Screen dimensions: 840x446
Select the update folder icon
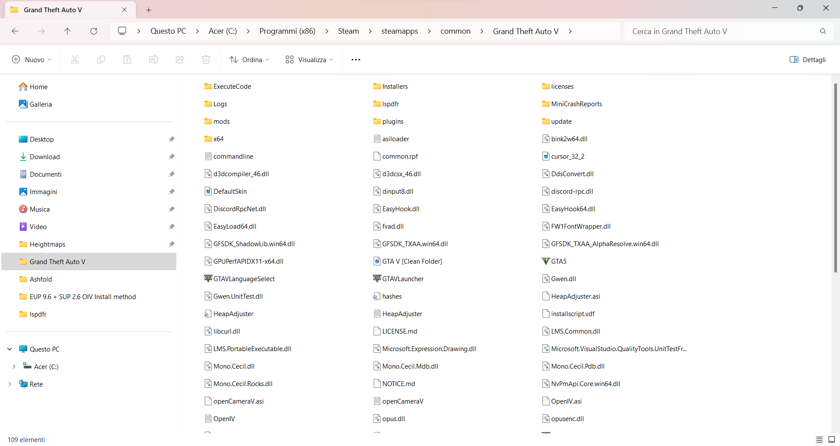point(546,122)
